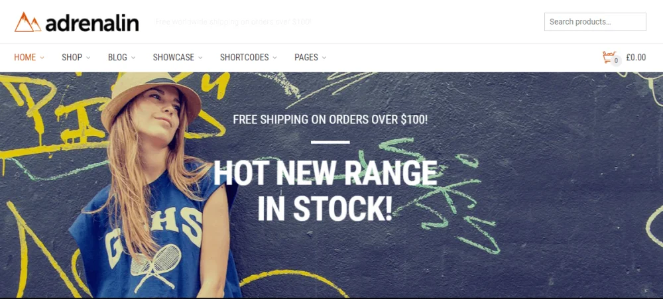This screenshot has width=663, height=299.
Task: Open the shopping cart icon
Action: coord(609,56)
